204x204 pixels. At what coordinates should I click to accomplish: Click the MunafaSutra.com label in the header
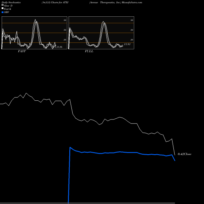[x=132, y=2]
